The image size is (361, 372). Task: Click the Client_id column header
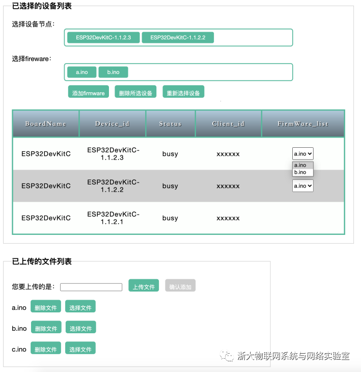228,124
